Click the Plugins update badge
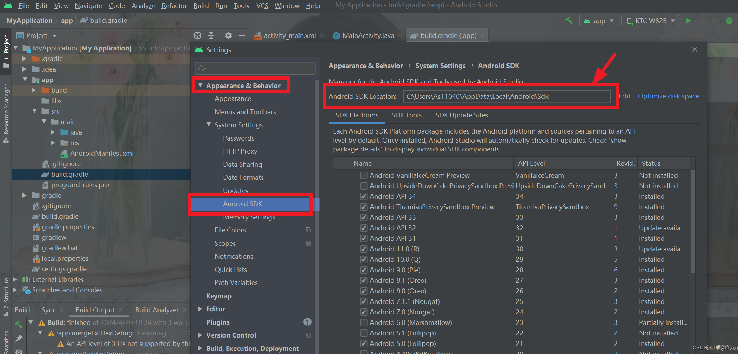The height and width of the screenshot is (354, 738). pyautogui.click(x=307, y=322)
